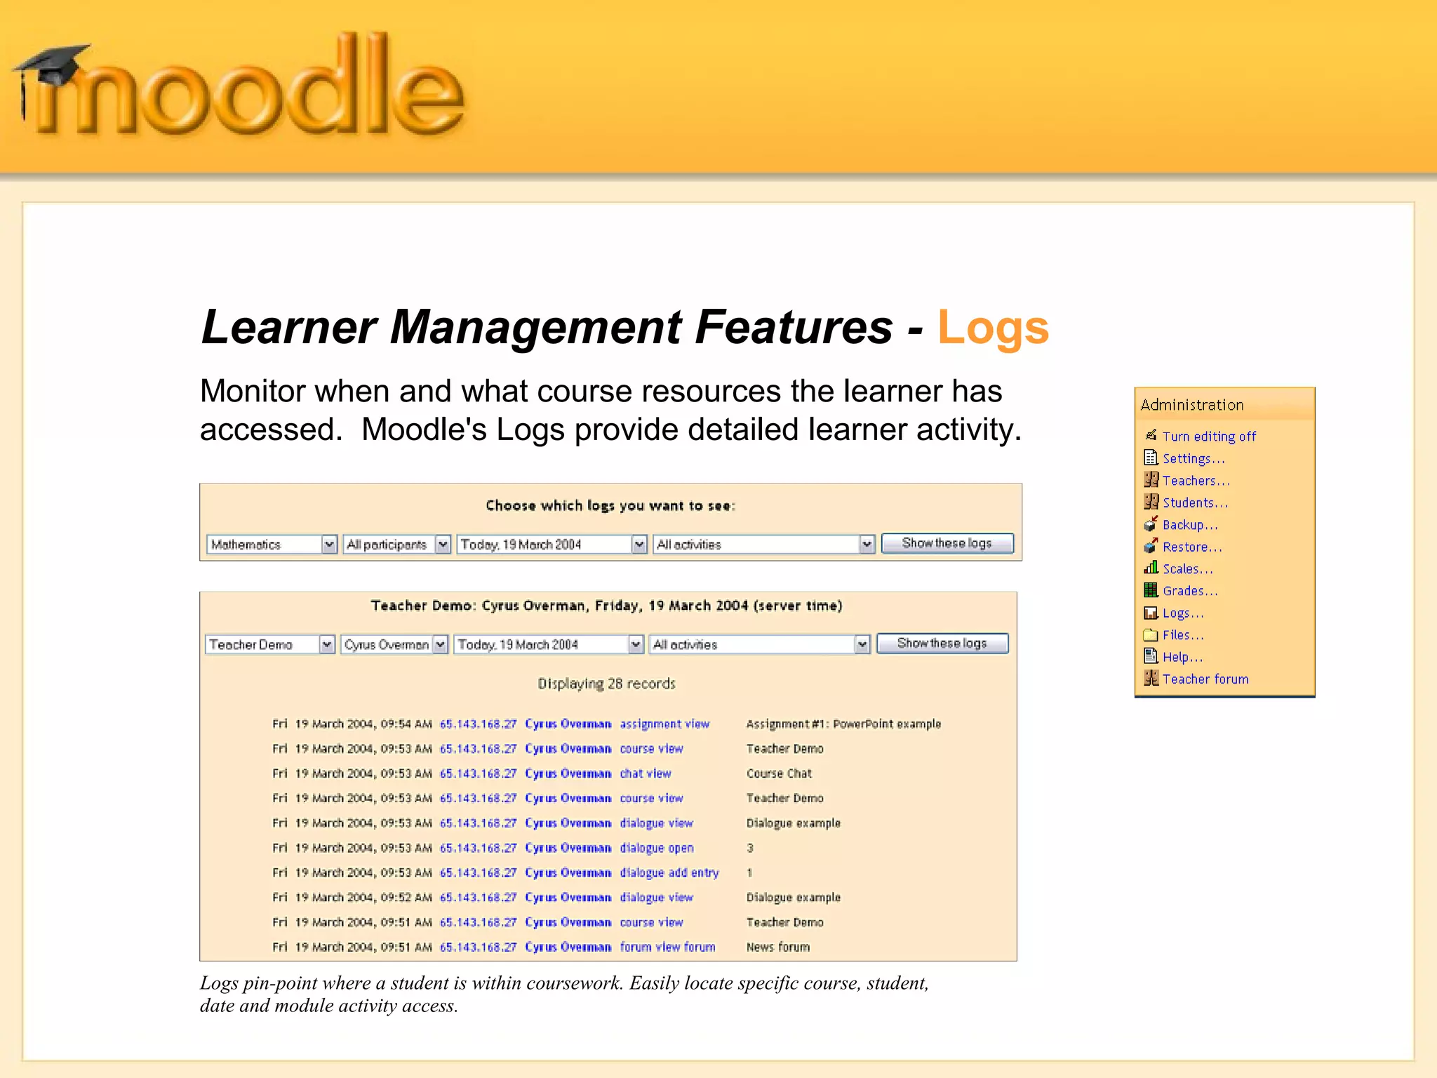Click the Teacher forum icon
Viewport: 1437px width, 1078px height.
click(x=1151, y=678)
